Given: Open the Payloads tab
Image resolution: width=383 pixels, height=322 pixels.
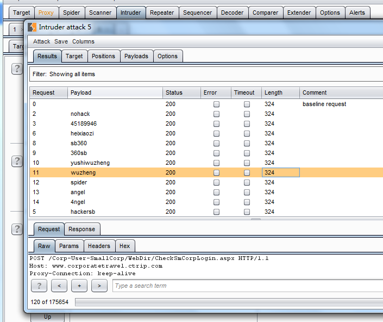Looking at the screenshot, I should pos(136,56).
